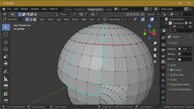The height and width of the screenshot is (109, 194).
Task: Open the Object properties tab
Action: coord(163,75)
